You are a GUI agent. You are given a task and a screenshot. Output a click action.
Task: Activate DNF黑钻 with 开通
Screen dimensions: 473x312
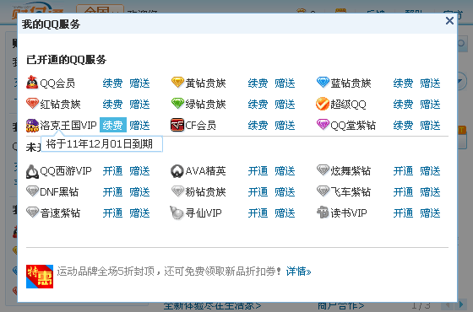point(112,192)
